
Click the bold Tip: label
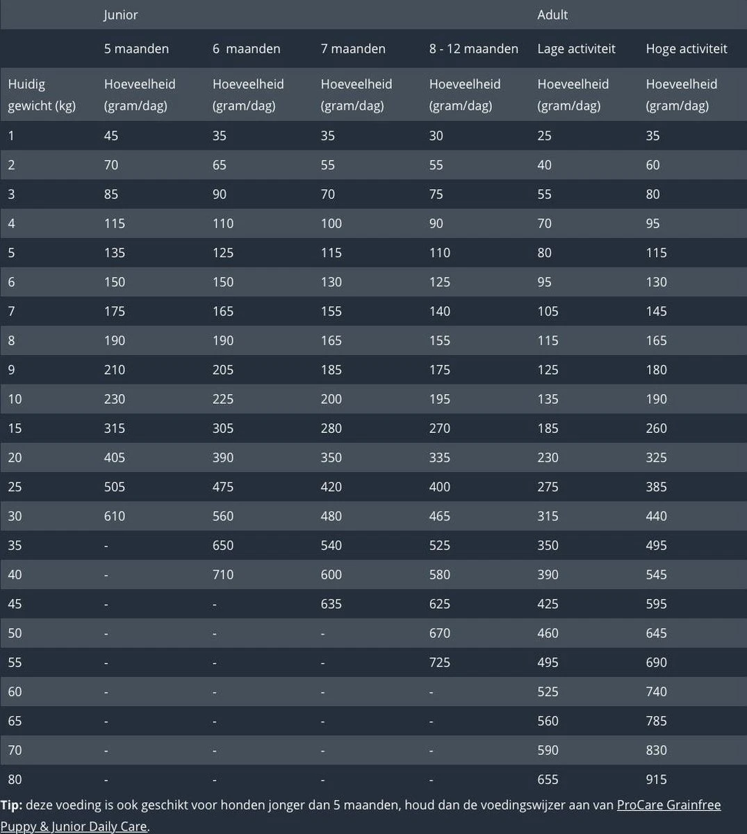tap(11, 805)
